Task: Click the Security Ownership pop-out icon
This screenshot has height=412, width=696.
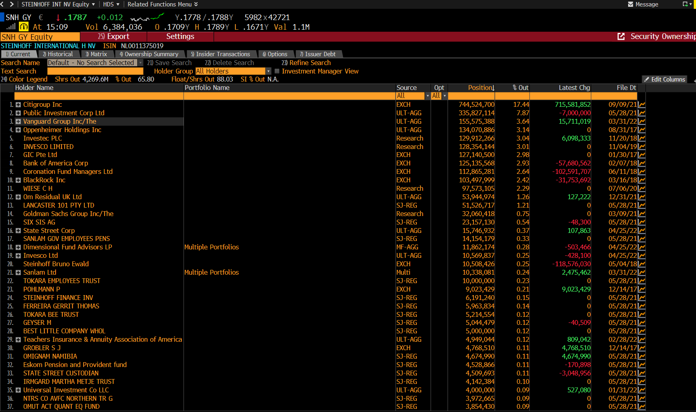Action: 621,37
